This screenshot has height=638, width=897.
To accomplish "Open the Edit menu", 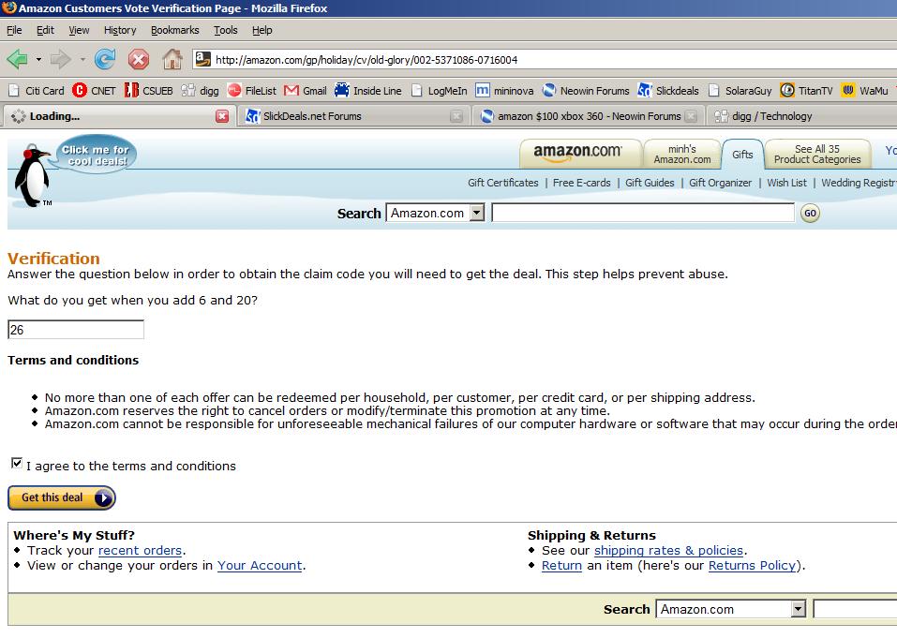I will pyautogui.click(x=45, y=30).
